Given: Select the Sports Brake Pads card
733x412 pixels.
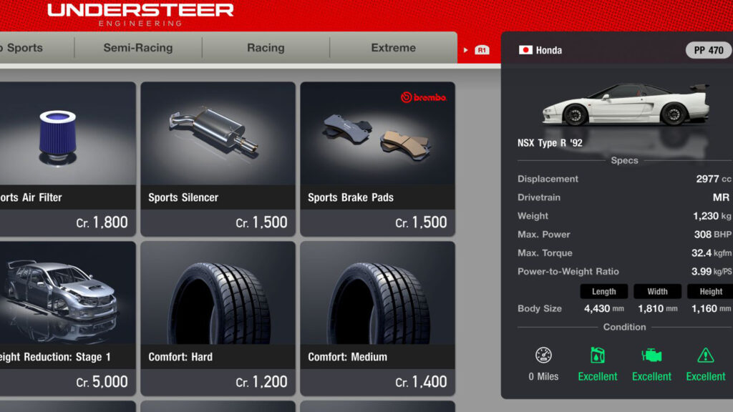Looking at the screenshot, I should [x=378, y=159].
